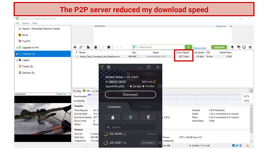Click the VPN Disconnect button
Viewport: 268px width, 150px height.
coord(130,94)
